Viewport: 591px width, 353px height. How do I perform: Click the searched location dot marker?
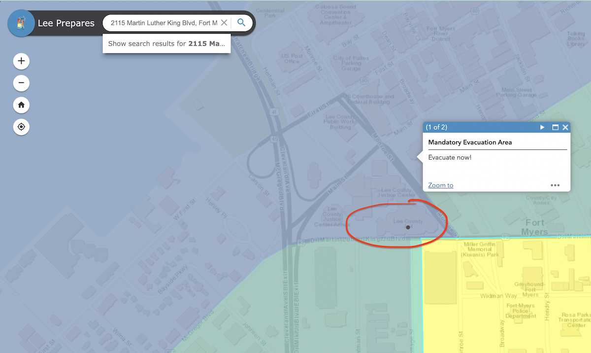(408, 227)
